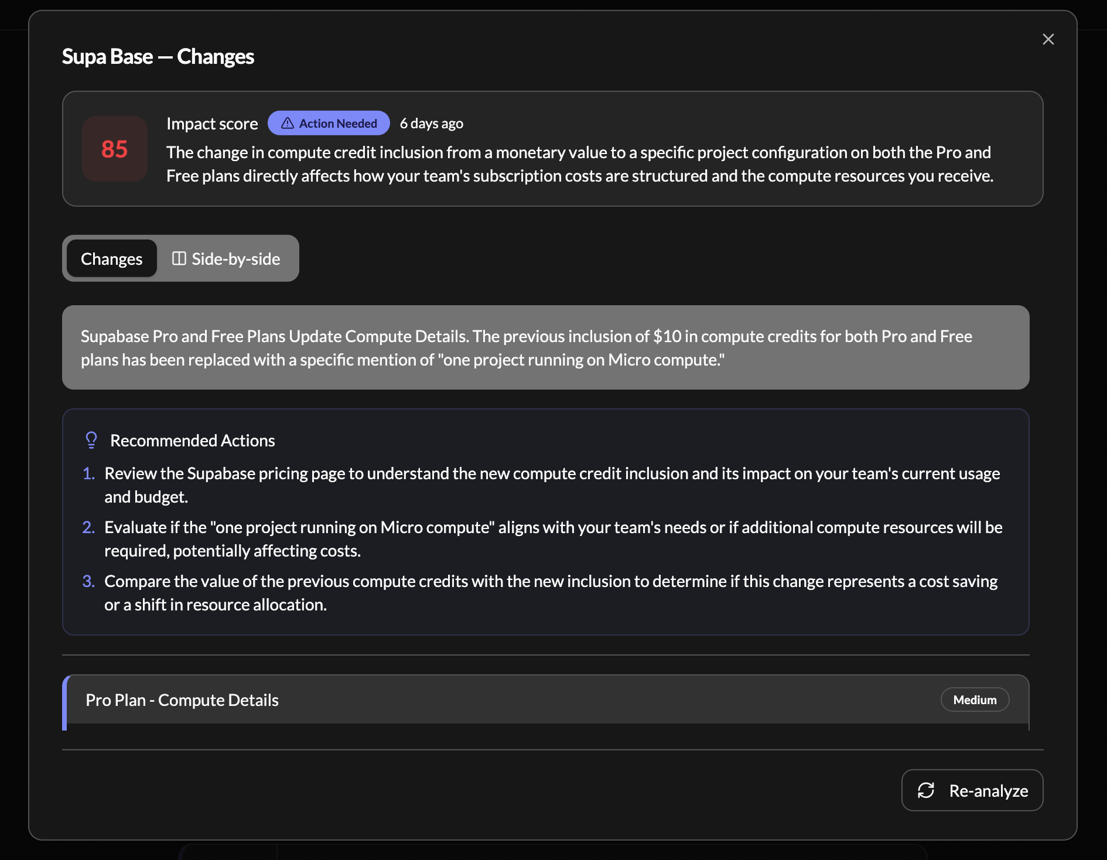Switch to the Side-by-side tab
Image resolution: width=1107 pixels, height=860 pixels.
[x=228, y=258]
